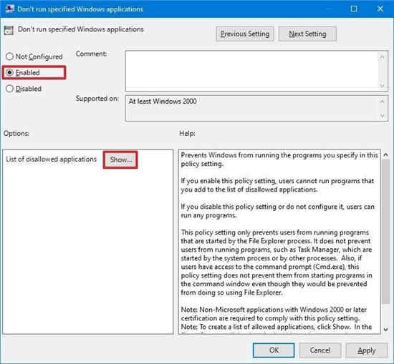Click up arrow in Supported on scrollbar
The width and height of the screenshot is (394, 364).
click(382, 101)
